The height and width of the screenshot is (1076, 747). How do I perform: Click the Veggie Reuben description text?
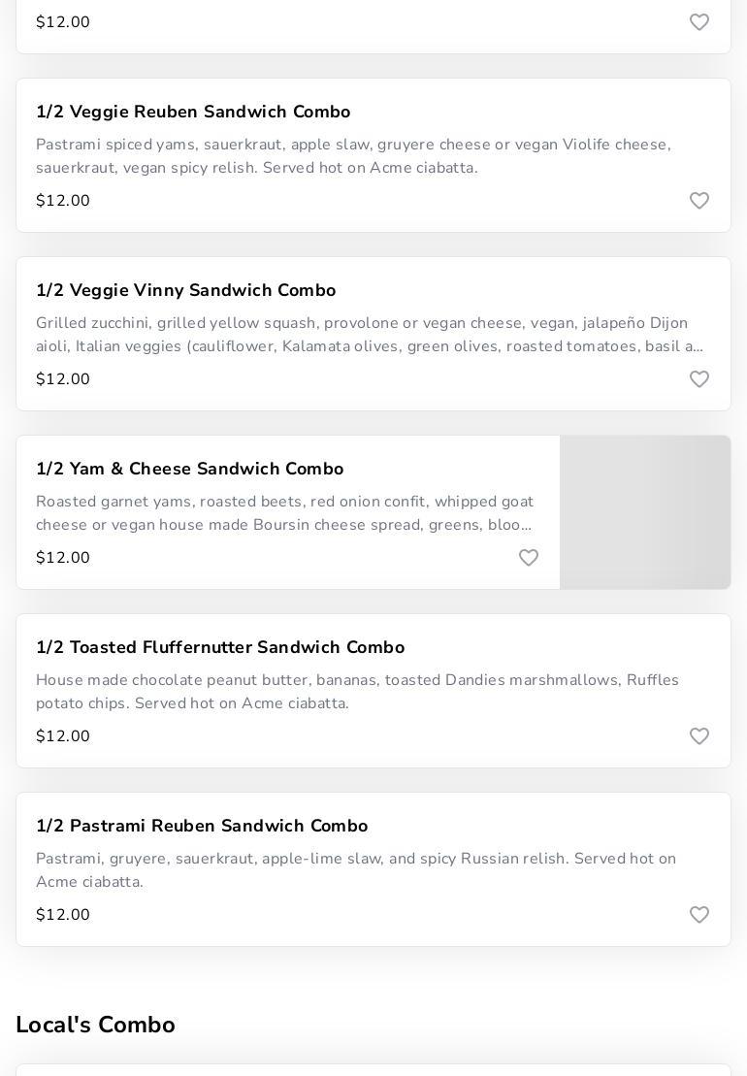[353, 156]
